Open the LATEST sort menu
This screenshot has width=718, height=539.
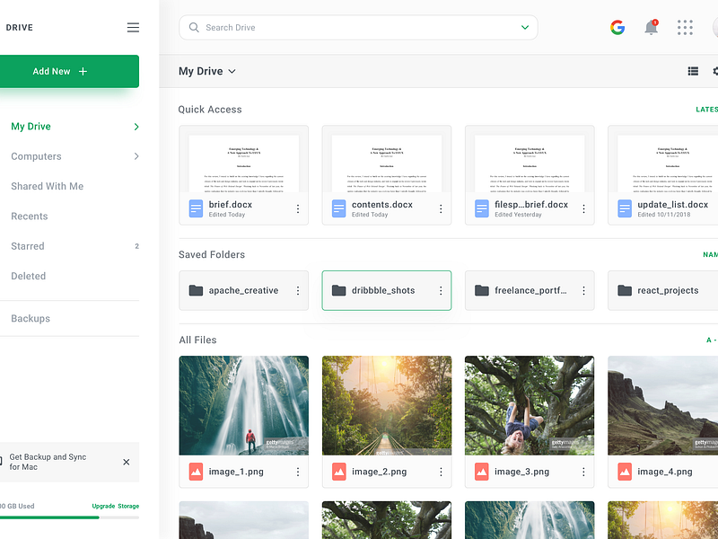click(706, 109)
